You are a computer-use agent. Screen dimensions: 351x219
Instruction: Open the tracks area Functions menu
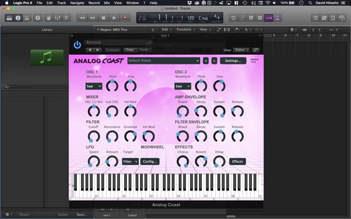tap(185, 29)
